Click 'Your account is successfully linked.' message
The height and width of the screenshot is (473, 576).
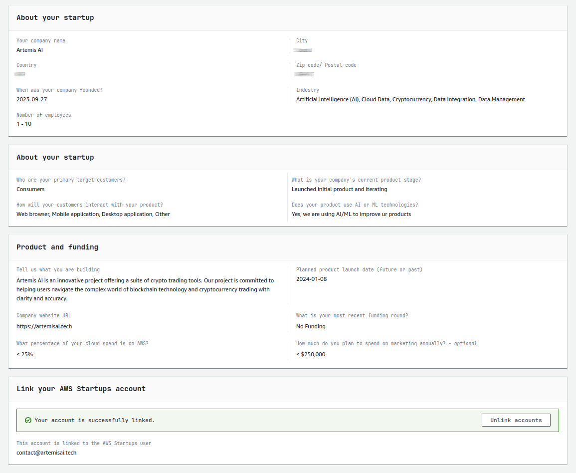click(95, 420)
